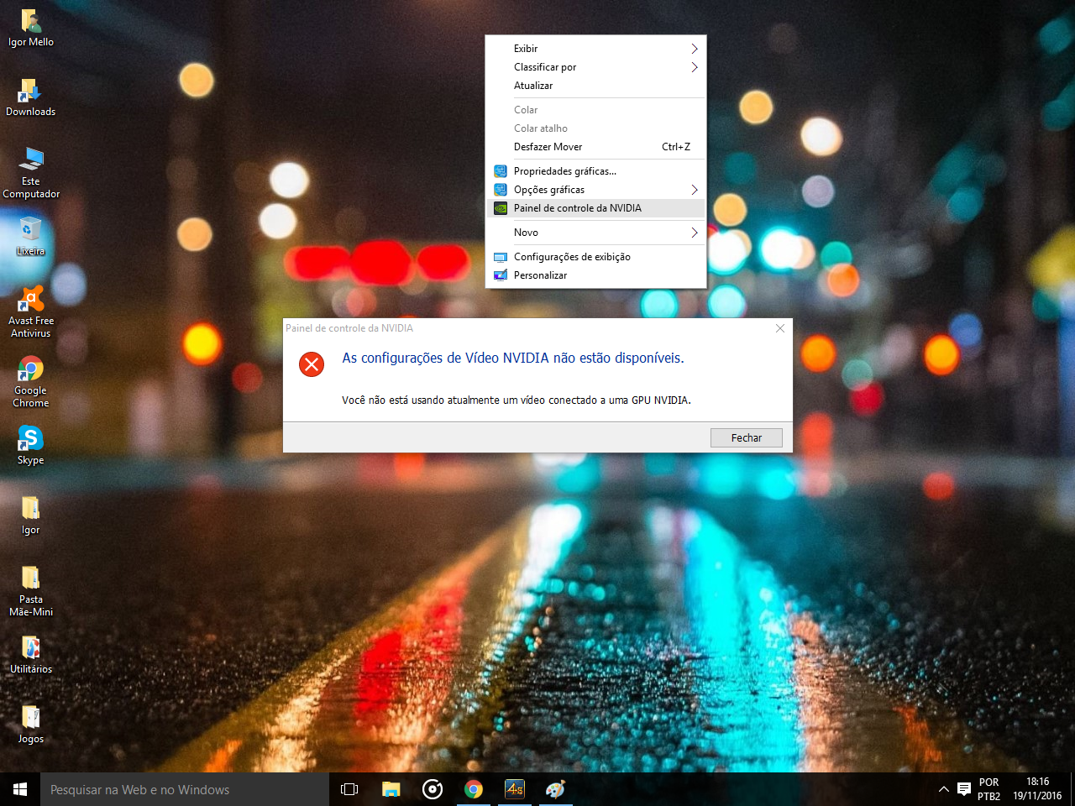Select the Igor folder on desktop
1075x806 pixels.
31,515
